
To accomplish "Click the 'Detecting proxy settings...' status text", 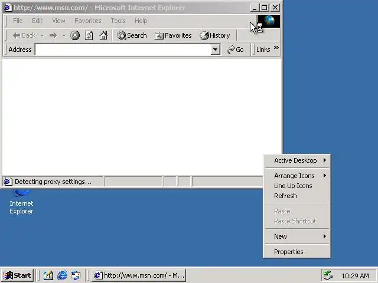I will point(53,182).
